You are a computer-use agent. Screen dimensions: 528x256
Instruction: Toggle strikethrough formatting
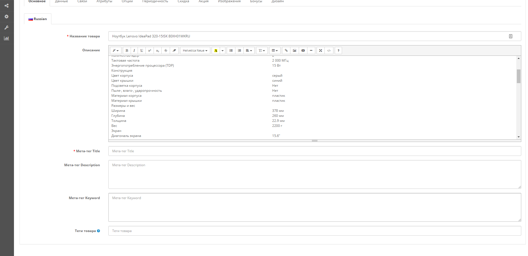tap(166, 50)
